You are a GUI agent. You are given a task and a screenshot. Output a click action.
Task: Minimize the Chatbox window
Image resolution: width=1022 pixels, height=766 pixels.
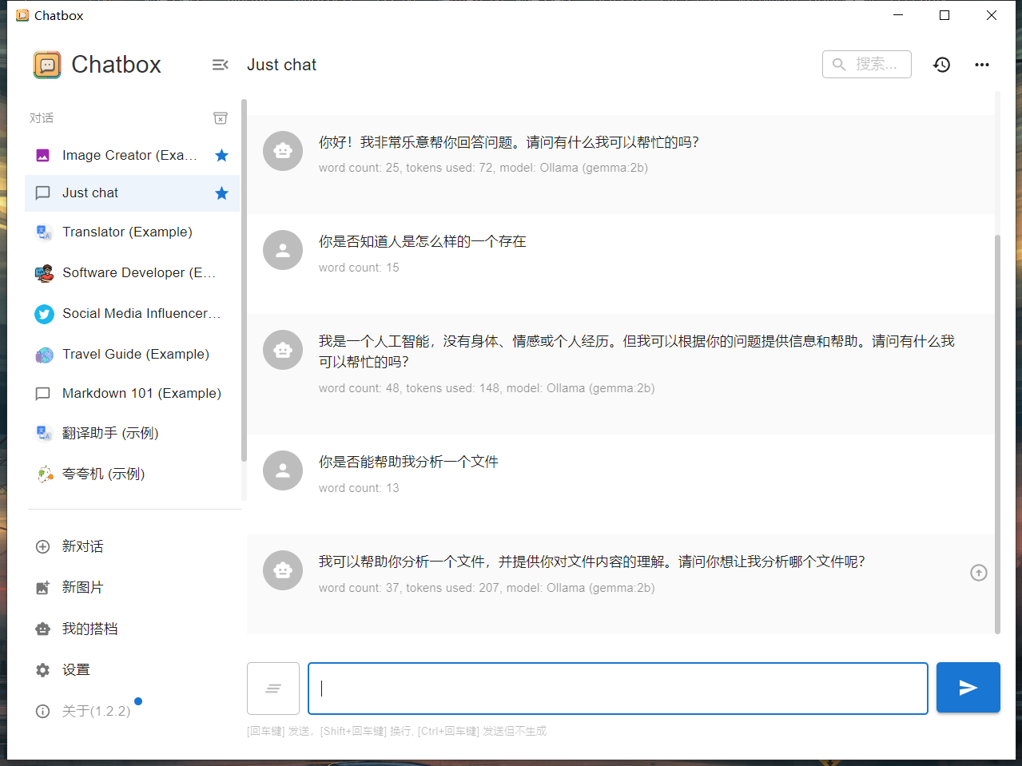click(x=898, y=15)
